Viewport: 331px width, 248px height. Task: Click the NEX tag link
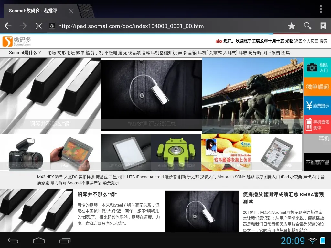[50, 177]
